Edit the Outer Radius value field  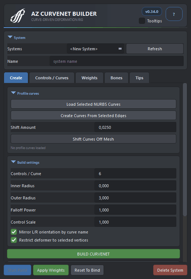coord(135,198)
